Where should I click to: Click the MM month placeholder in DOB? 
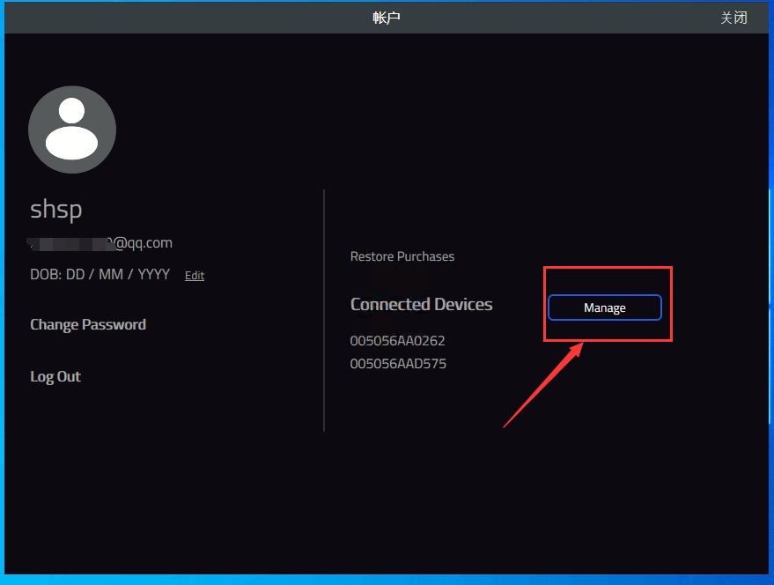click(x=111, y=275)
